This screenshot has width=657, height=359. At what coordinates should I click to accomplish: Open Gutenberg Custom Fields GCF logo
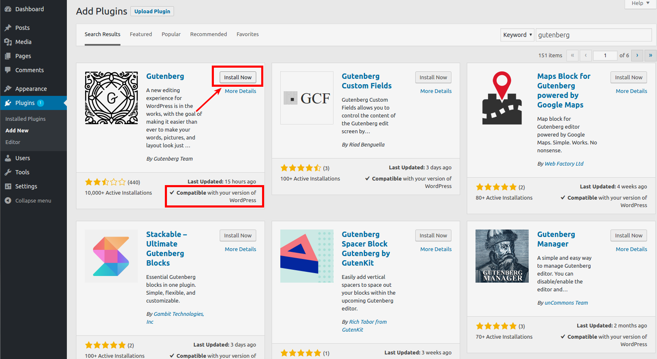pyautogui.click(x=307, y=98)
